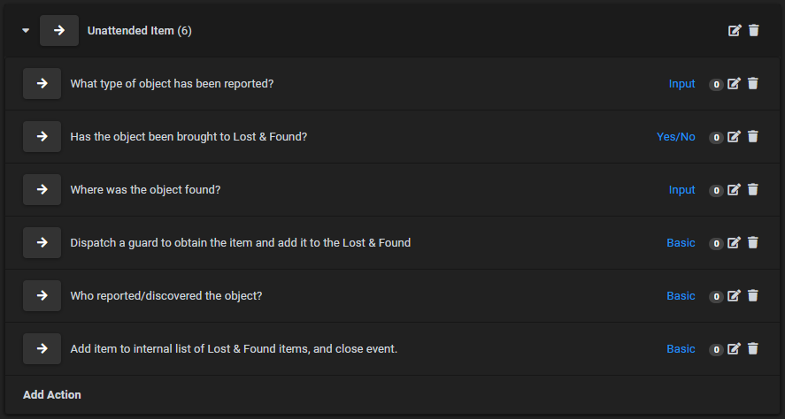The width and height of the screenshot is (785, 419).
Task: Click counter badge on 'Who reported' row
Action: point(717,296)
